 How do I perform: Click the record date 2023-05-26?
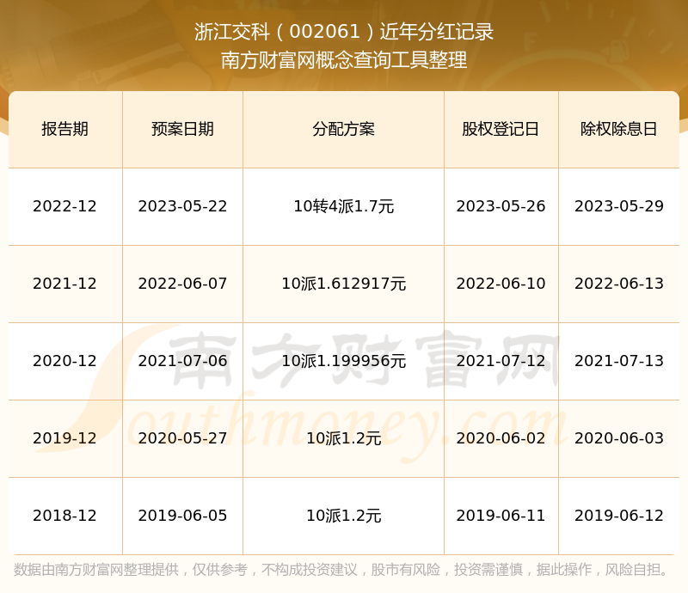pos(501,206)
